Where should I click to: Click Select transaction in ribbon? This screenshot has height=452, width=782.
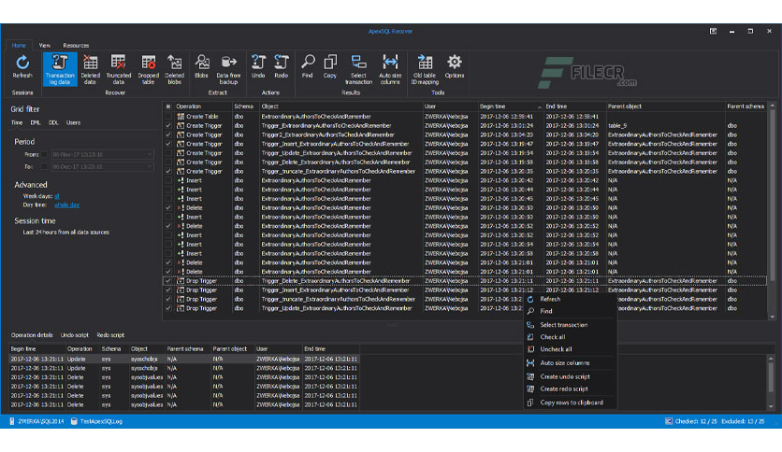pyautogui.click(x=358, y=69)
